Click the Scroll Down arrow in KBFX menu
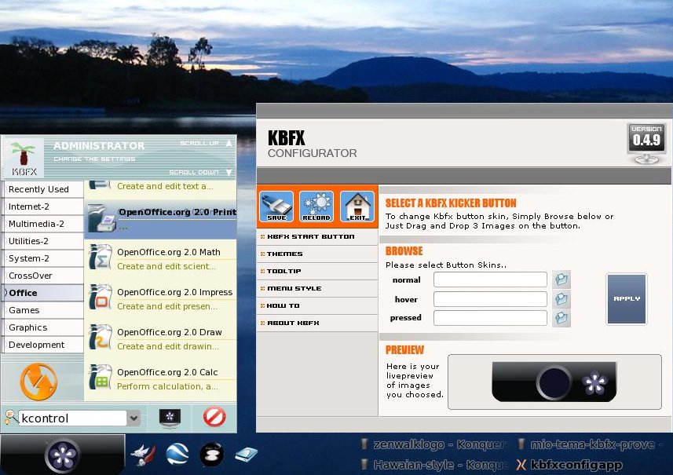673x475 pixels. (x=229, y=173)
